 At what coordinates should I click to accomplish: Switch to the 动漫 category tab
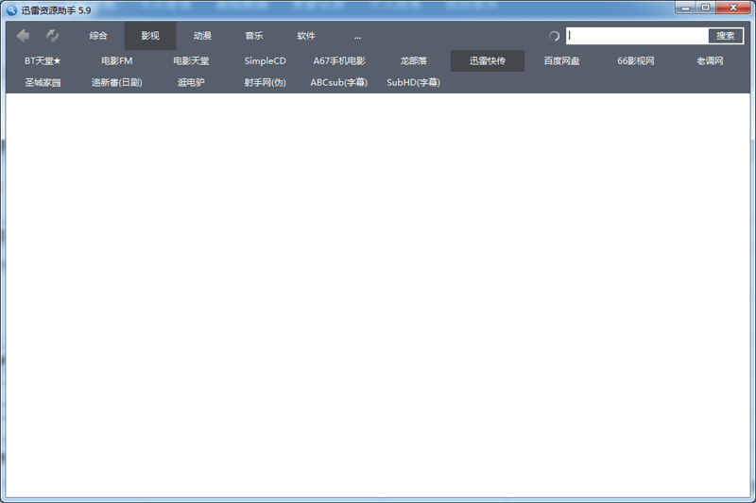[202, 36]
